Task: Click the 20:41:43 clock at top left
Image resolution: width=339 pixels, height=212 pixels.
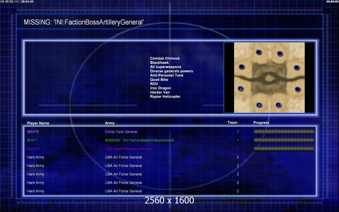Action: click(x=27, y=2)
